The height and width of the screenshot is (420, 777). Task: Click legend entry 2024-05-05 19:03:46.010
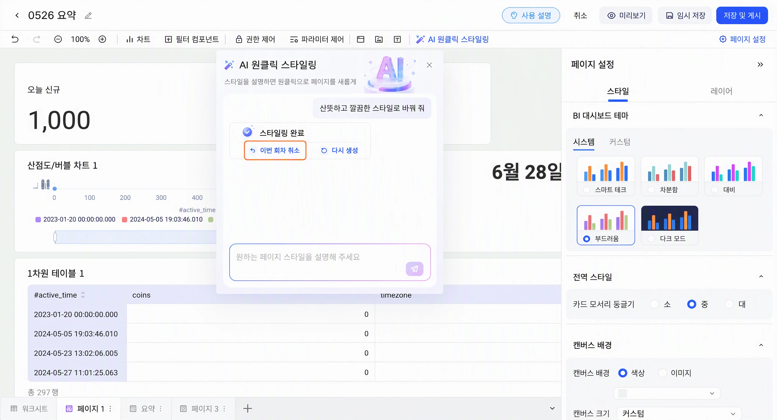point(162,219)
